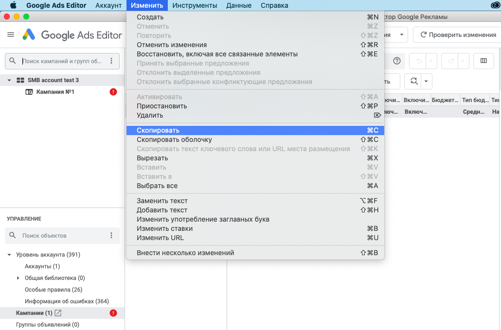Image resolution: width=501 pixels, height=330 pixels.
Task: Open the dropdown arrow beside the redo button
Action: tap(463, 61)
